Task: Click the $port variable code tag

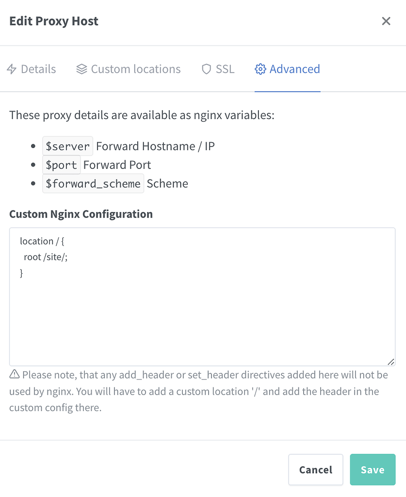Action: point(61,165)
